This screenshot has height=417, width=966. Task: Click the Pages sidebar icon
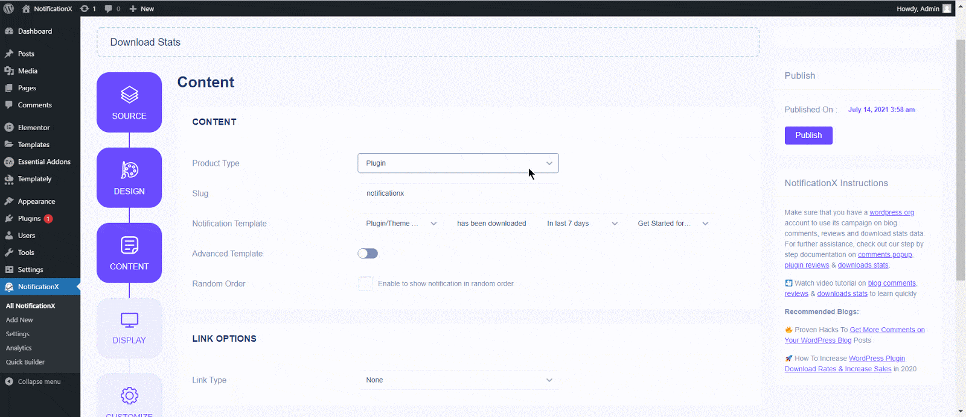pos(9,88)
